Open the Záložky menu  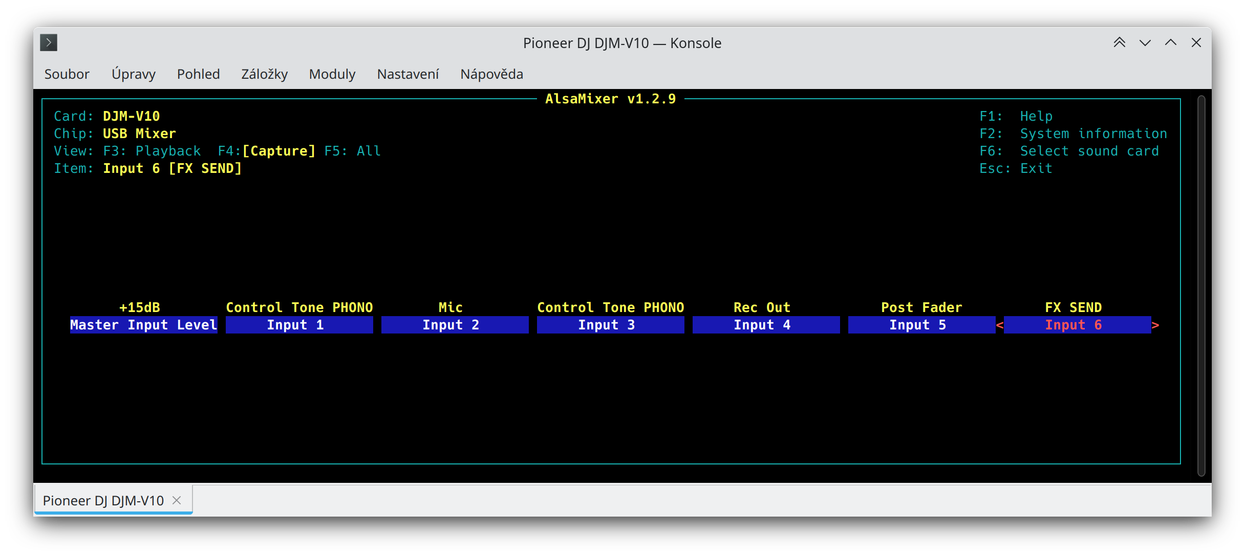point(264,74)
